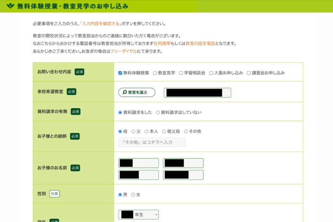Open the 年生 grade dropdown
This screenshot has height=222, width=333.
pos(139,215)
